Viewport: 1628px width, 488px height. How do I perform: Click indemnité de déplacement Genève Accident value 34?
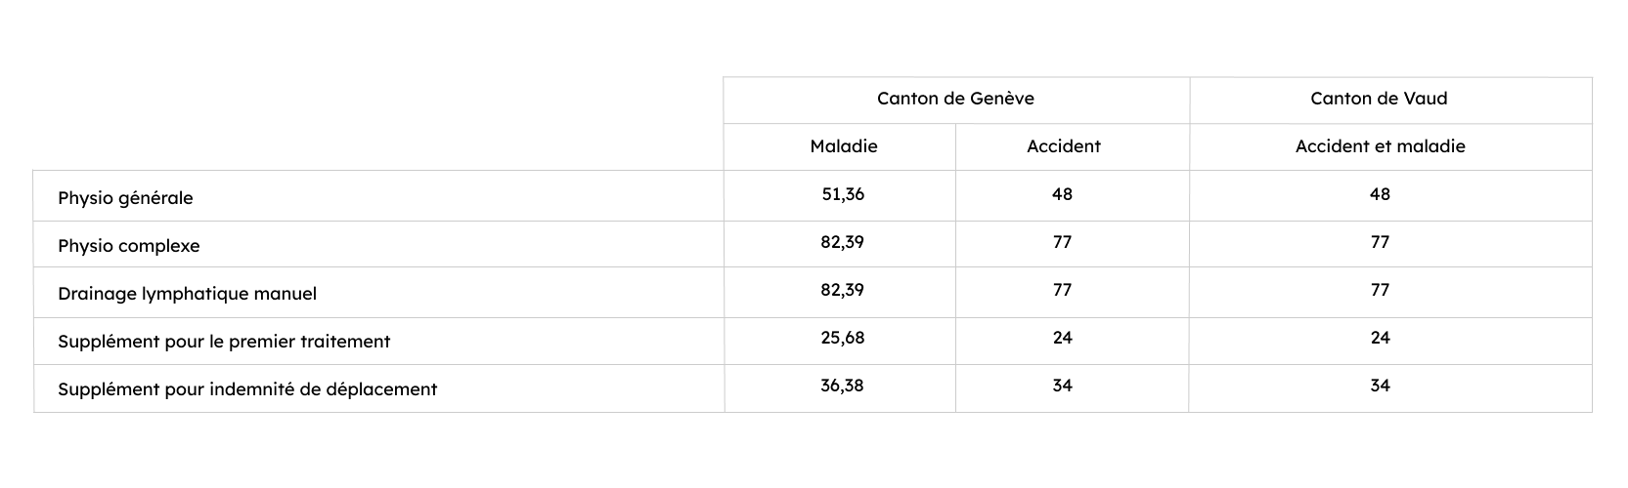coord(1063,386)
